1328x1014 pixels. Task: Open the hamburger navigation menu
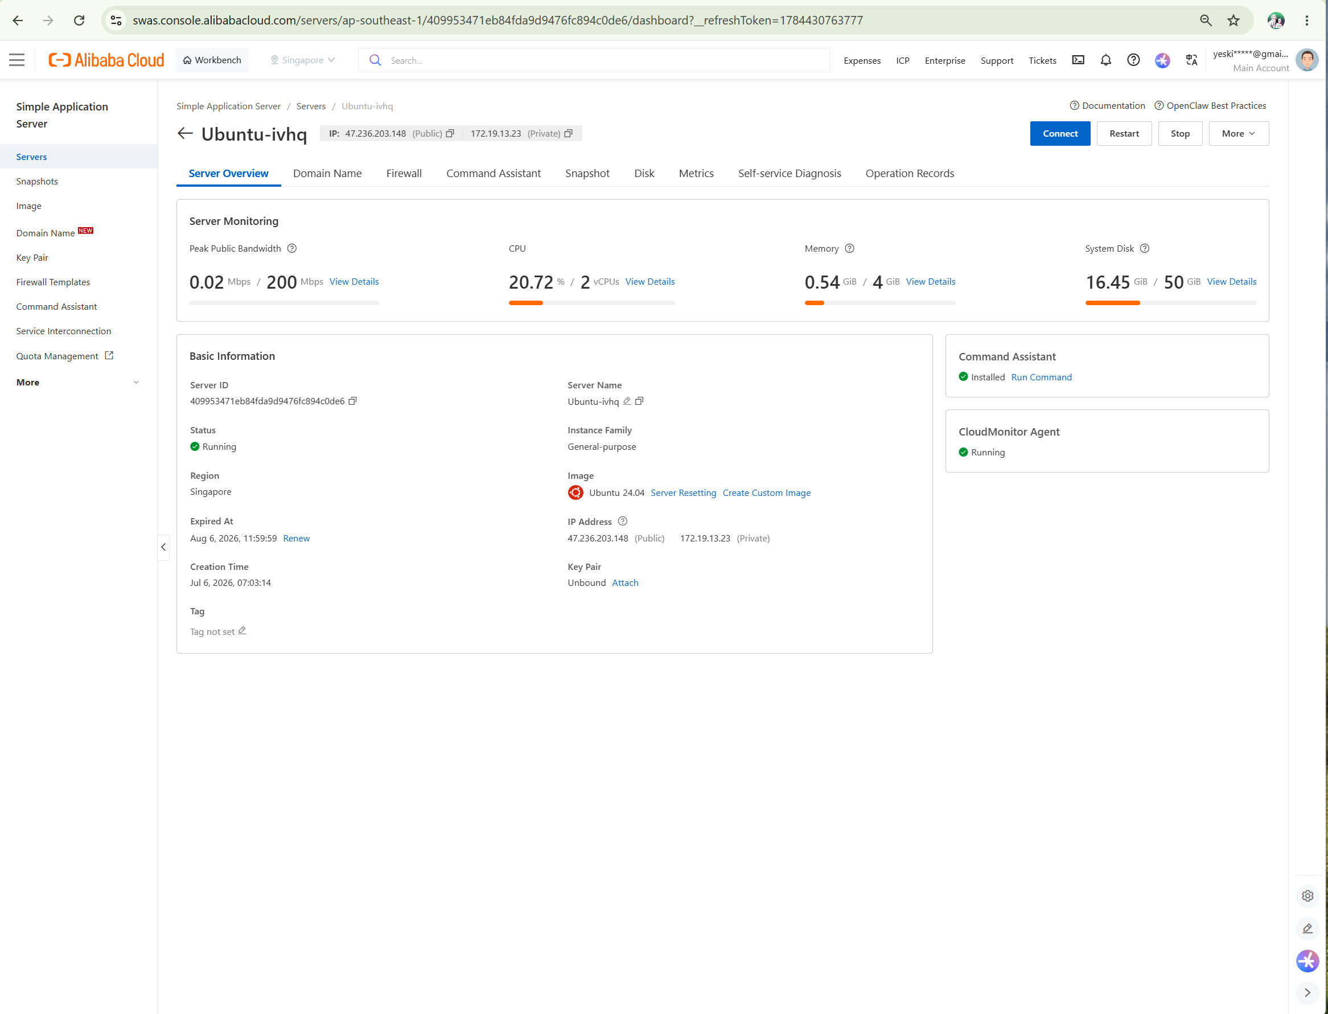(17, 60)
